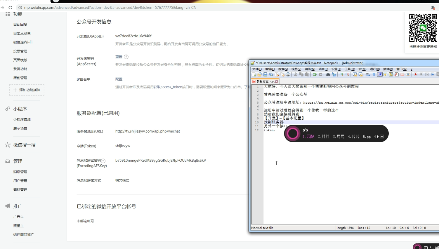Toggle Show All Characters pilcrow icon

[x=374, y=74]
